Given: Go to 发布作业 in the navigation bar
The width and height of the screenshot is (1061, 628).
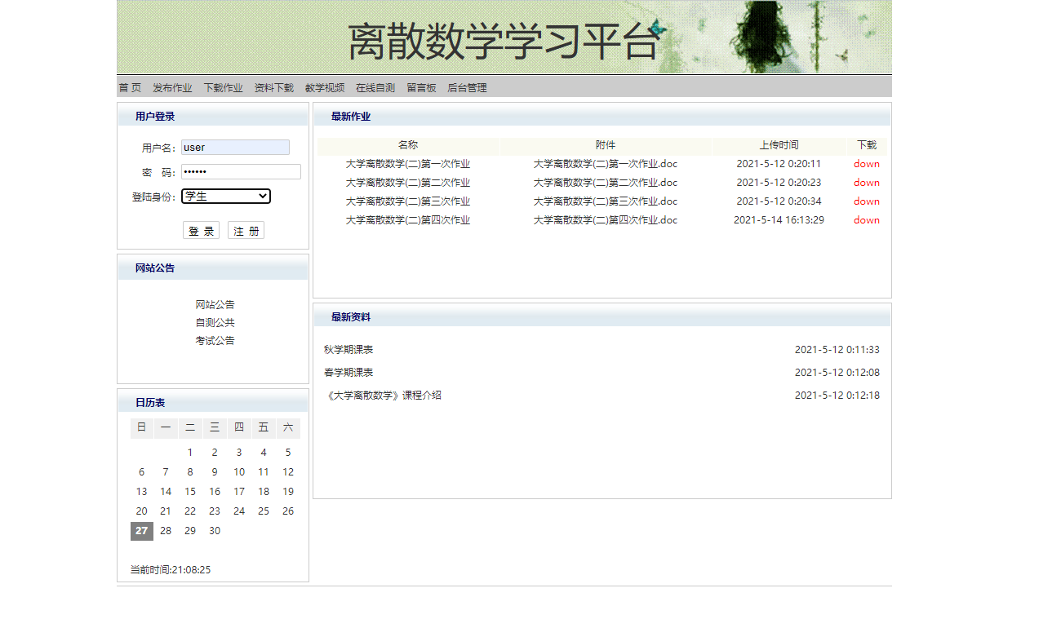Looking at the screenshot, I should (x=171, y=87).
